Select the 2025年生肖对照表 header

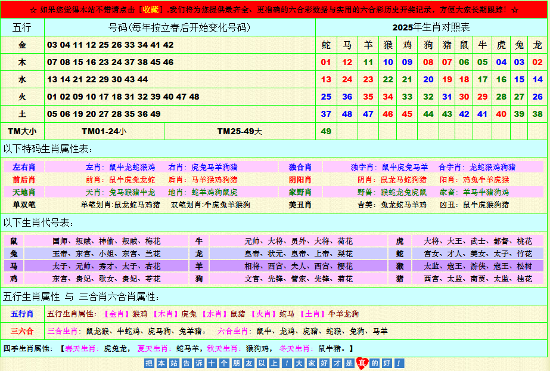[x=431, y=27]
